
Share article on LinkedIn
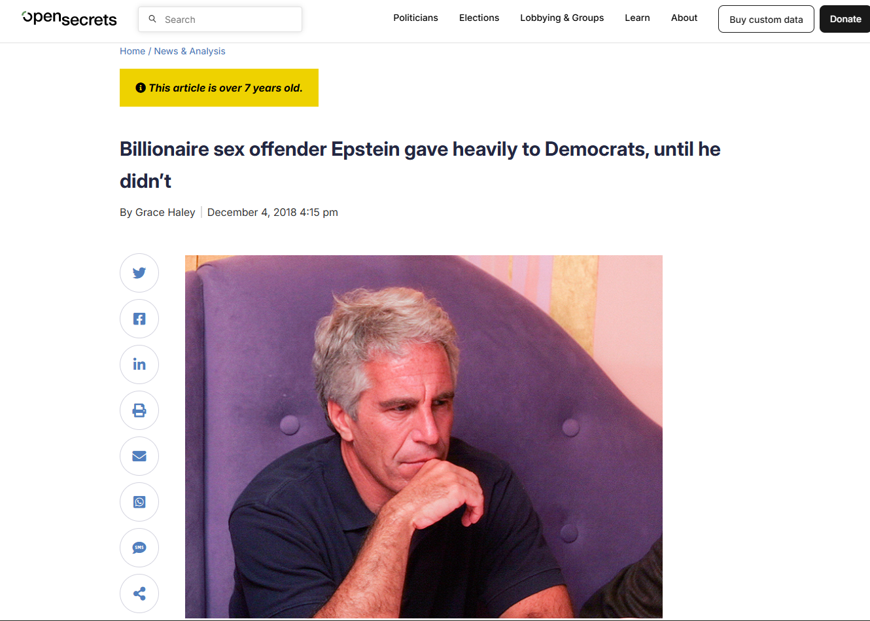point(139,364)
